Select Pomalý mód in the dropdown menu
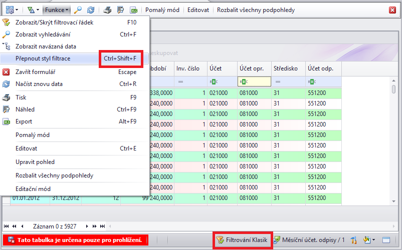The image size is (402, 250). pyautogui.click(x=74, y=135)
